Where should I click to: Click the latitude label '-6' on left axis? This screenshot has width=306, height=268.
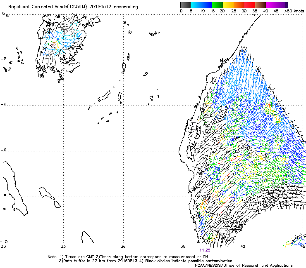[3, 150]
